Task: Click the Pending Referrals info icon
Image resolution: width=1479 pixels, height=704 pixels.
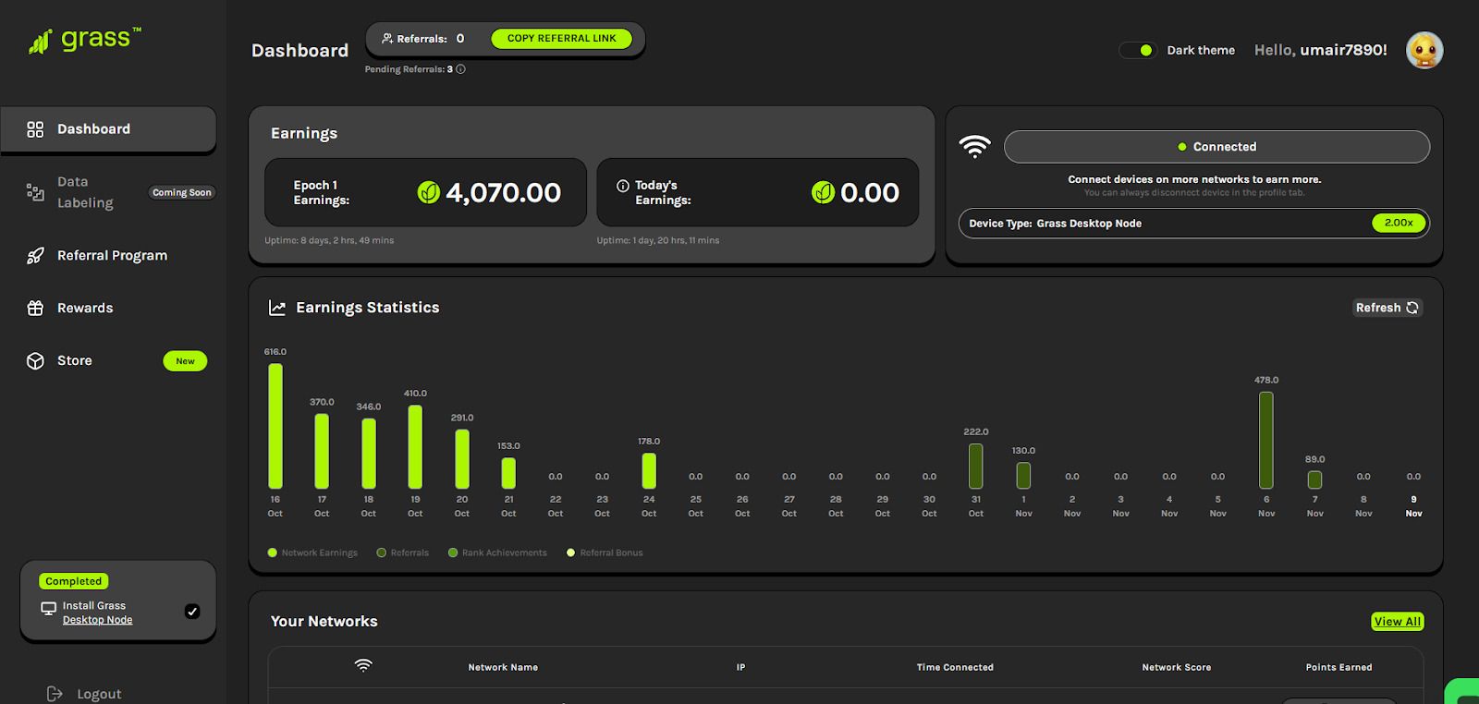Action: tap(460, 69)
